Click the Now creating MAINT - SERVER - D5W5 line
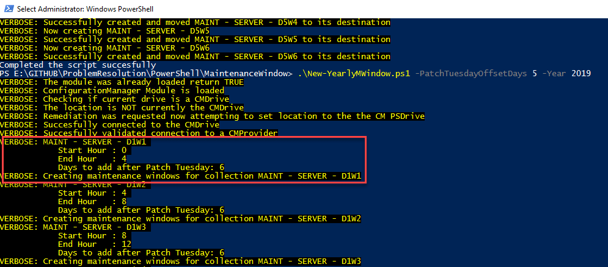Screen dimensions: 608x267 pyautogui.click(x=104, y=31)
